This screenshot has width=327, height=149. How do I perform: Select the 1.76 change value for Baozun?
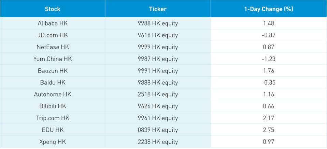point(268,71)
